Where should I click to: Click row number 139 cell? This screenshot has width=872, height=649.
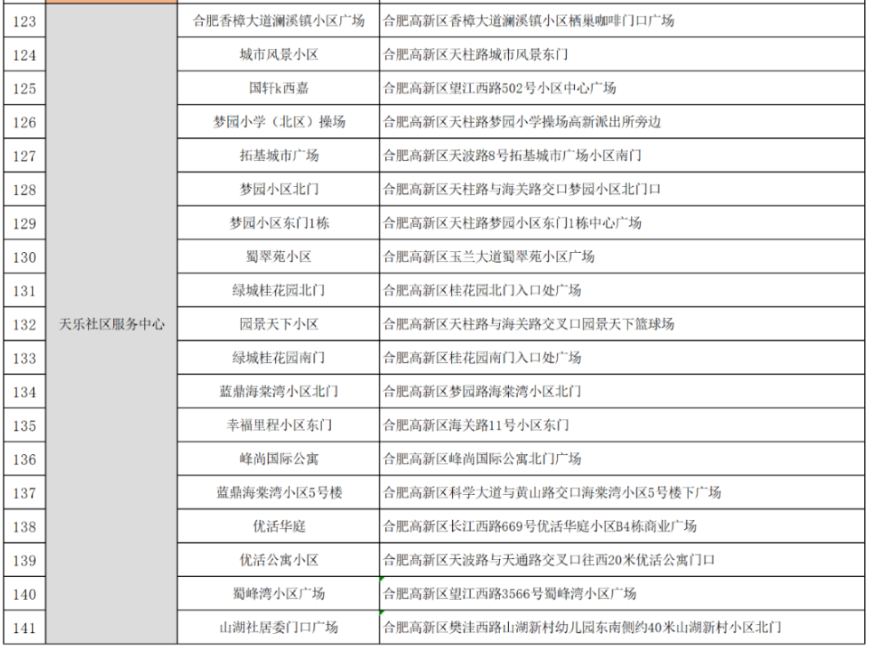tap(25, 560)
